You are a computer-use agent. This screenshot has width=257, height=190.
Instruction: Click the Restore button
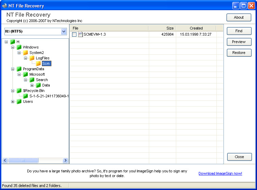point(239,53)
